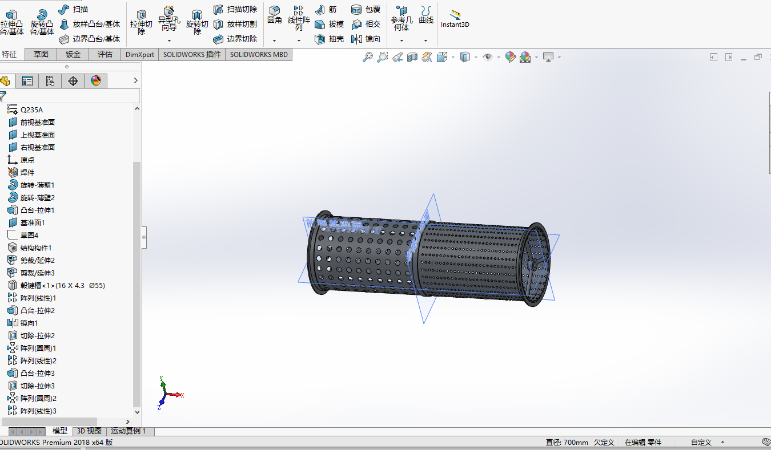Select the 阵列(圆周)1 feature

click(32, 348)
